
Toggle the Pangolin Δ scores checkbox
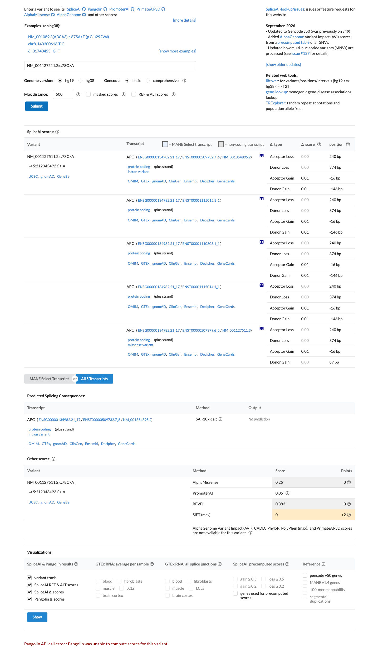coord(30,599)
